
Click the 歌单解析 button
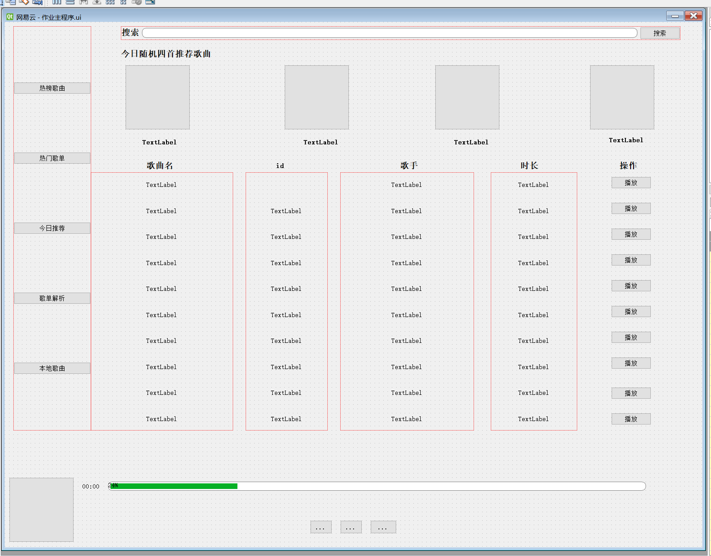point(52,298)
